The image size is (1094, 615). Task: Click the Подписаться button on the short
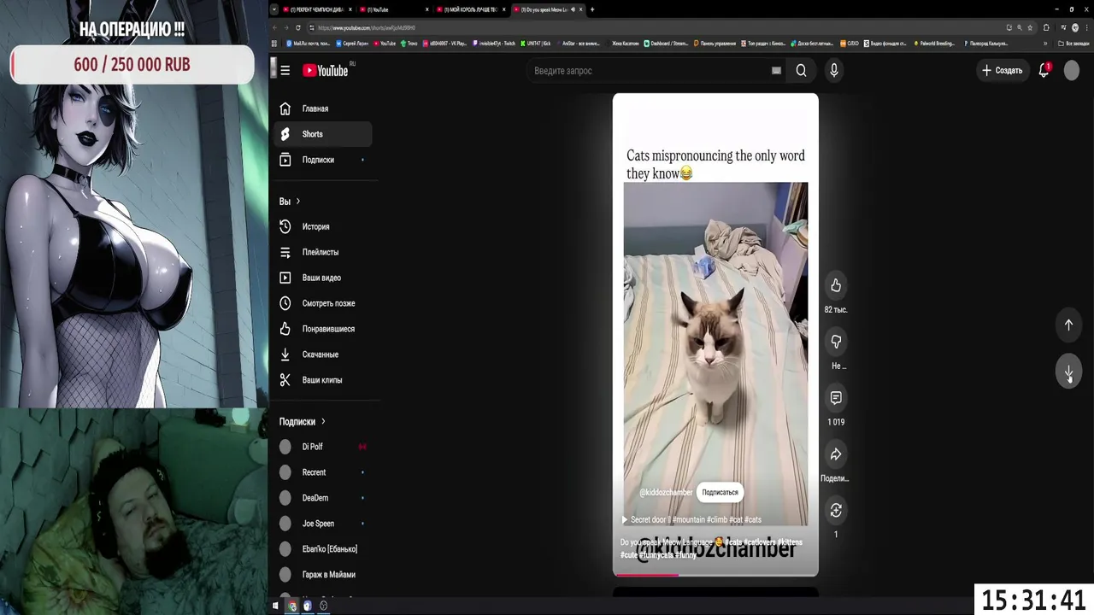pos(720,492)
